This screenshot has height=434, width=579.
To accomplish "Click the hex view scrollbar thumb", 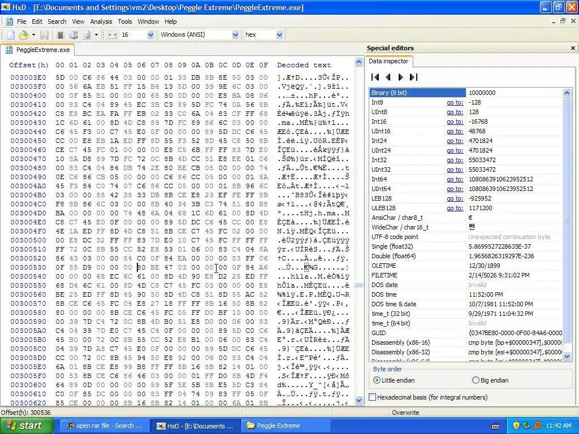I will click(358, 285).
